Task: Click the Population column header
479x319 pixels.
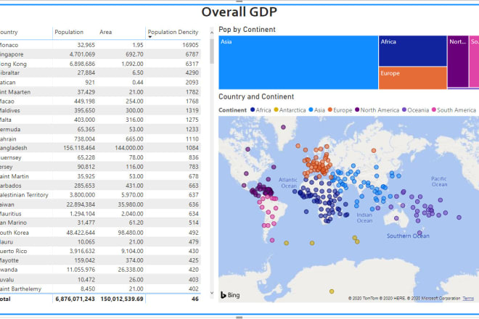Action: coord(69,32)
